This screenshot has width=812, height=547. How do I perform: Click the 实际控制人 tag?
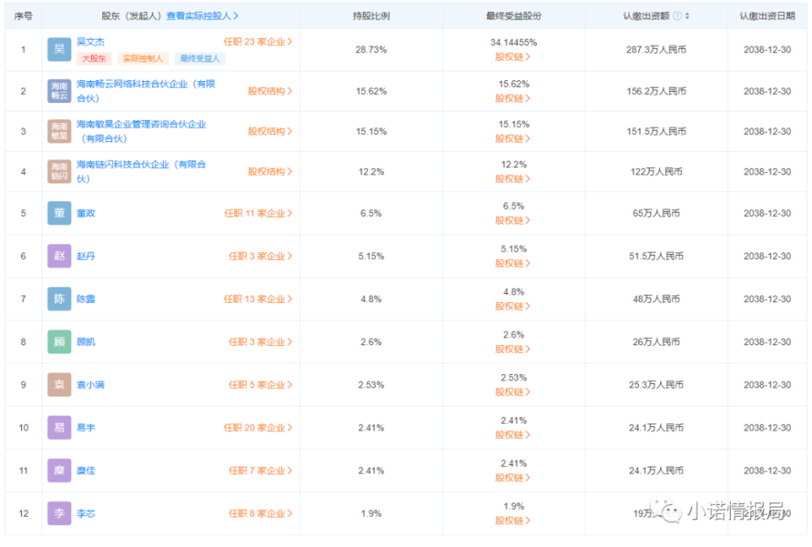point(142,58)
